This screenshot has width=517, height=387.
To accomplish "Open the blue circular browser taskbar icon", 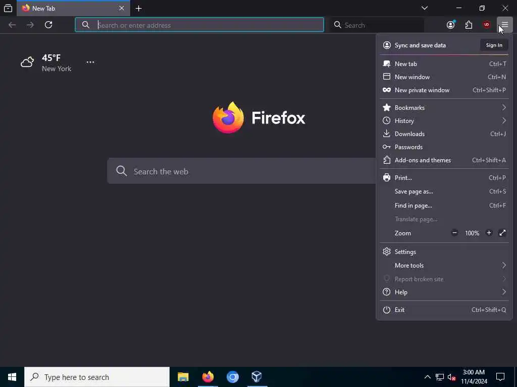I will pos(232,377).
